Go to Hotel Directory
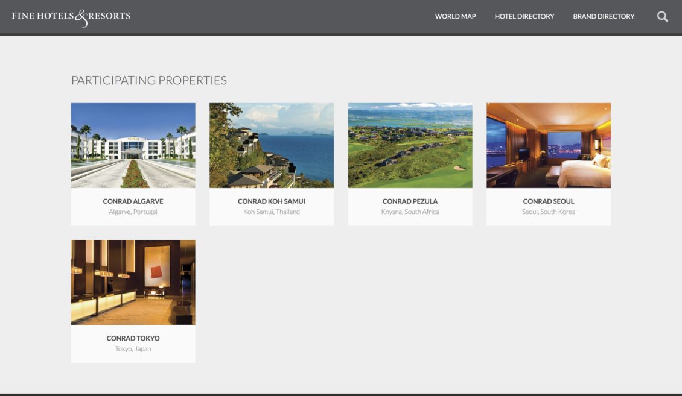 (524, 16)
